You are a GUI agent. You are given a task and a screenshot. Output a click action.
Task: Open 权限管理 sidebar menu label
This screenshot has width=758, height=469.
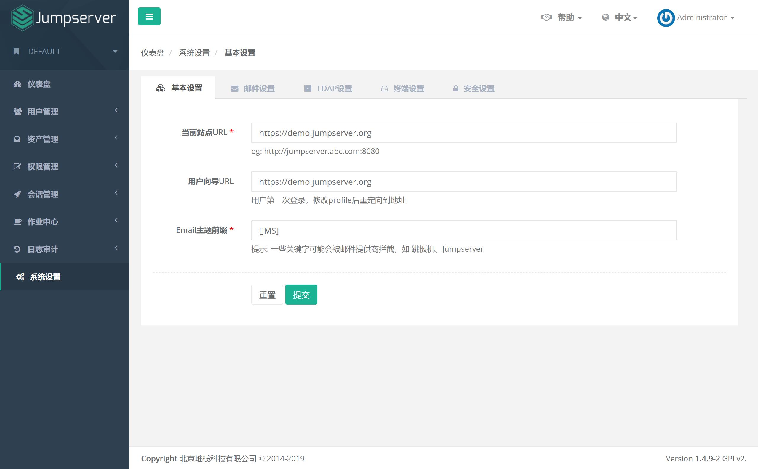click(43, 167)
